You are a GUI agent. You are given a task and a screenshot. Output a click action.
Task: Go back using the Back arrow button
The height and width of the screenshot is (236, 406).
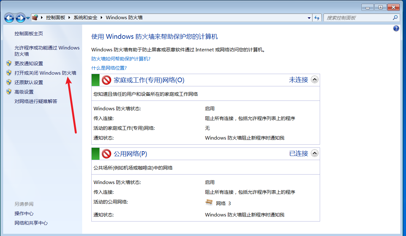pos(9,18)
